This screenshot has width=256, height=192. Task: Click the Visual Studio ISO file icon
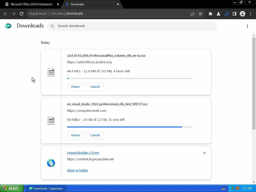point(51,121)
